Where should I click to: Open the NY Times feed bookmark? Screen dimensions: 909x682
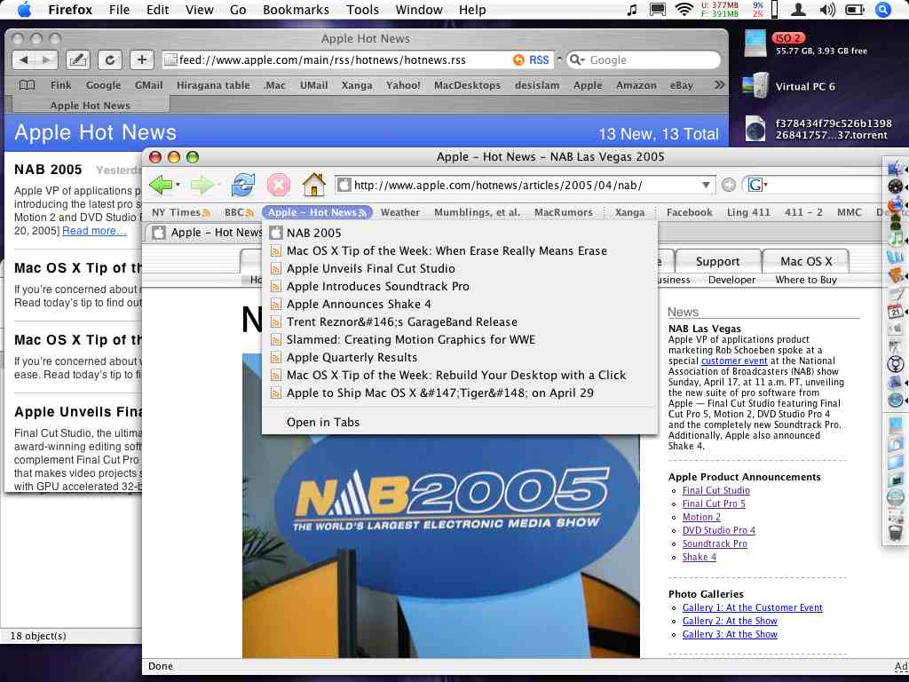click(180, 212)
